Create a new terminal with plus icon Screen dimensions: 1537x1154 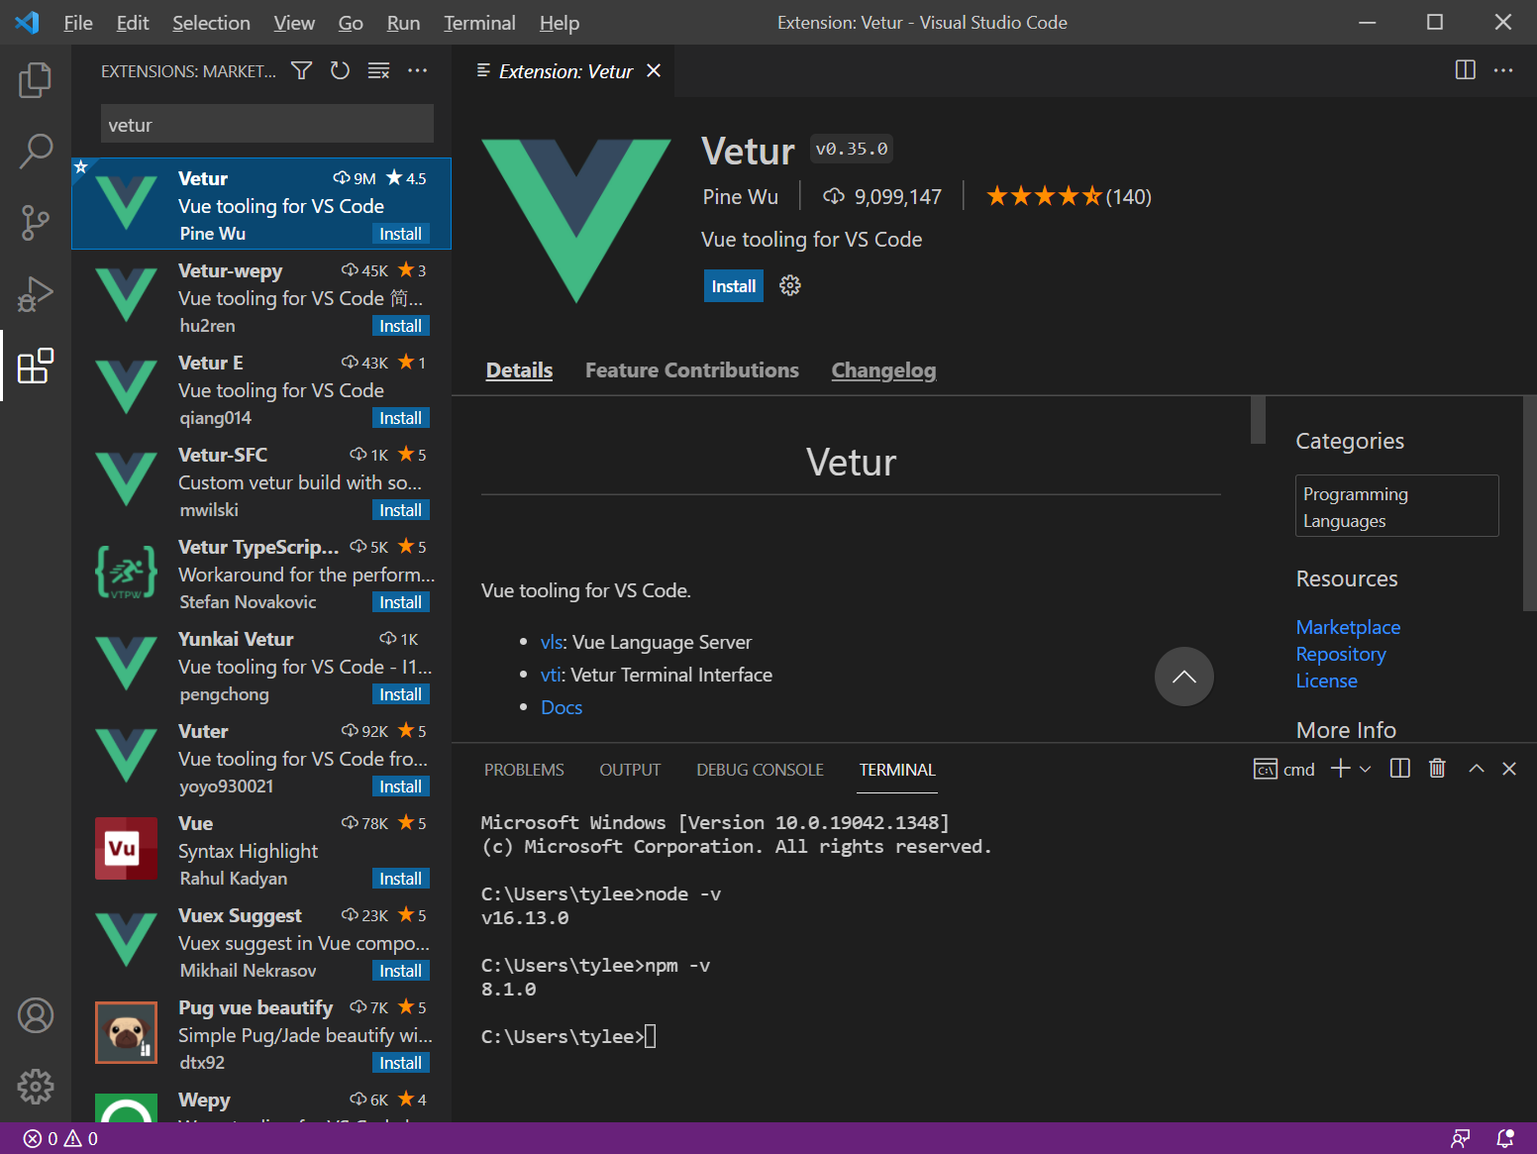(x=1340, y=769)
